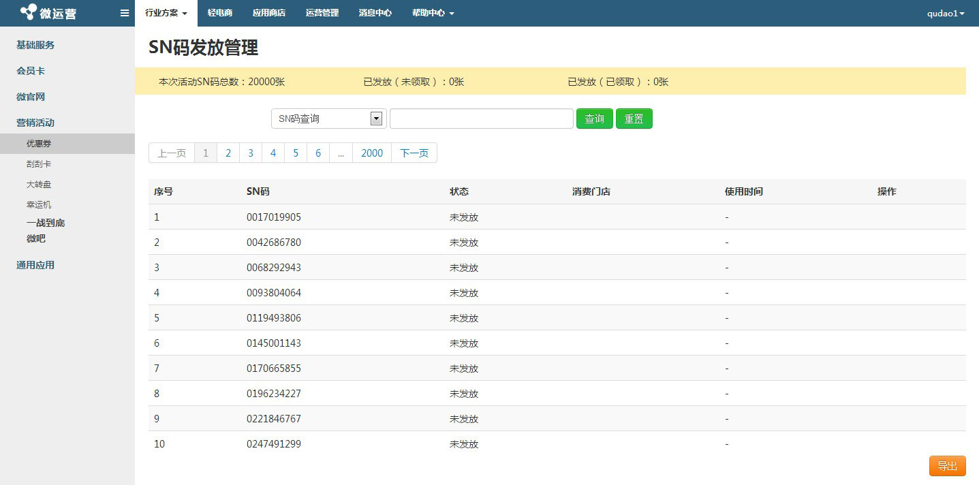Click the 微运营 logo
The image size is (979, 485).
click(48, 13)
